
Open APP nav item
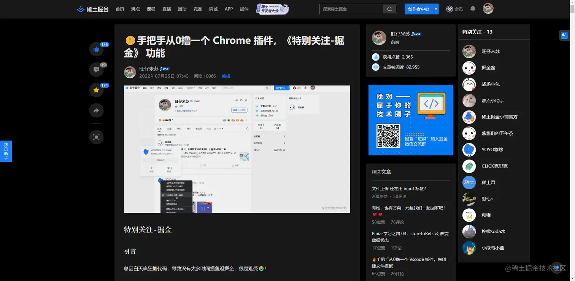point(229,9)
